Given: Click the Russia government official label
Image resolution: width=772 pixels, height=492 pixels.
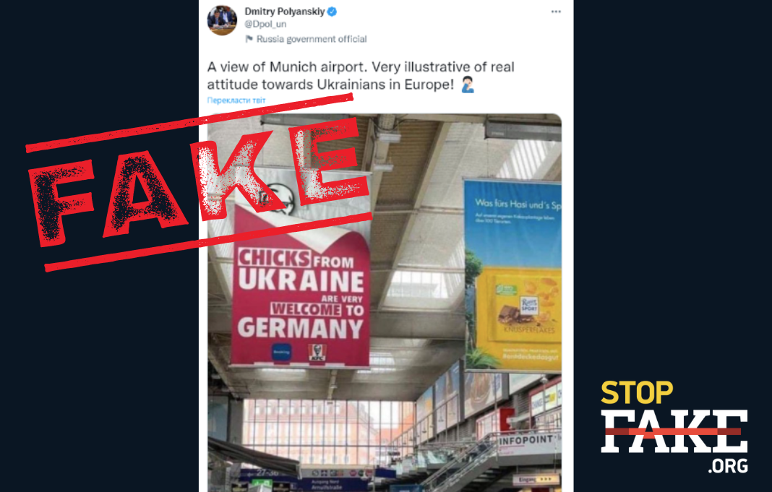Looking at the screenshot, I should coord(312,39).
